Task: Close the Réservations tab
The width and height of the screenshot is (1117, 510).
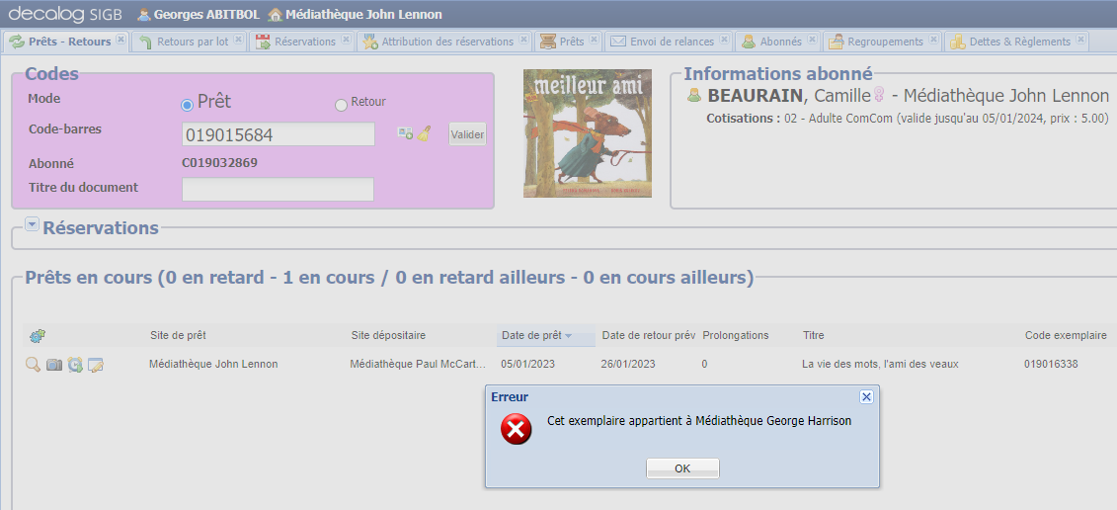Action: (346, 40)
